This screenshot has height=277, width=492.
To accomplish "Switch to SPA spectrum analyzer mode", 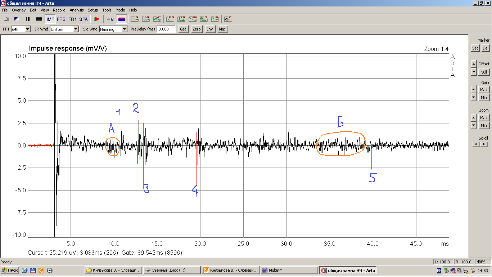I will [83, 19].
